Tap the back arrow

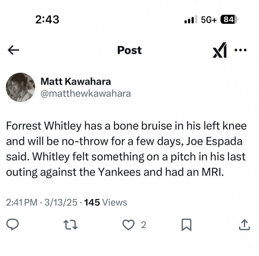click(x=13, y=51)
